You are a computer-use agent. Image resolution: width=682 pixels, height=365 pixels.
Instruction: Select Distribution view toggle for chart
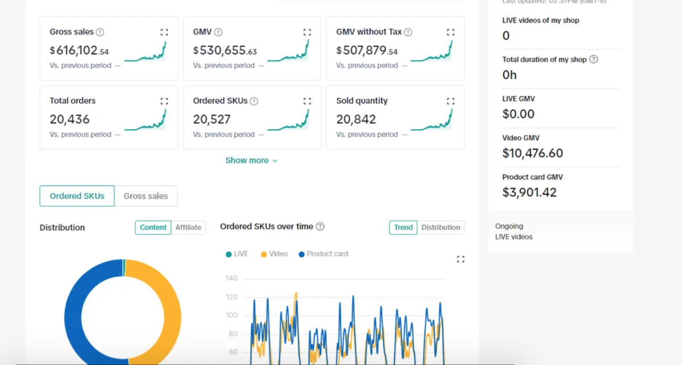pyautogui.click(x=440, y=227)
